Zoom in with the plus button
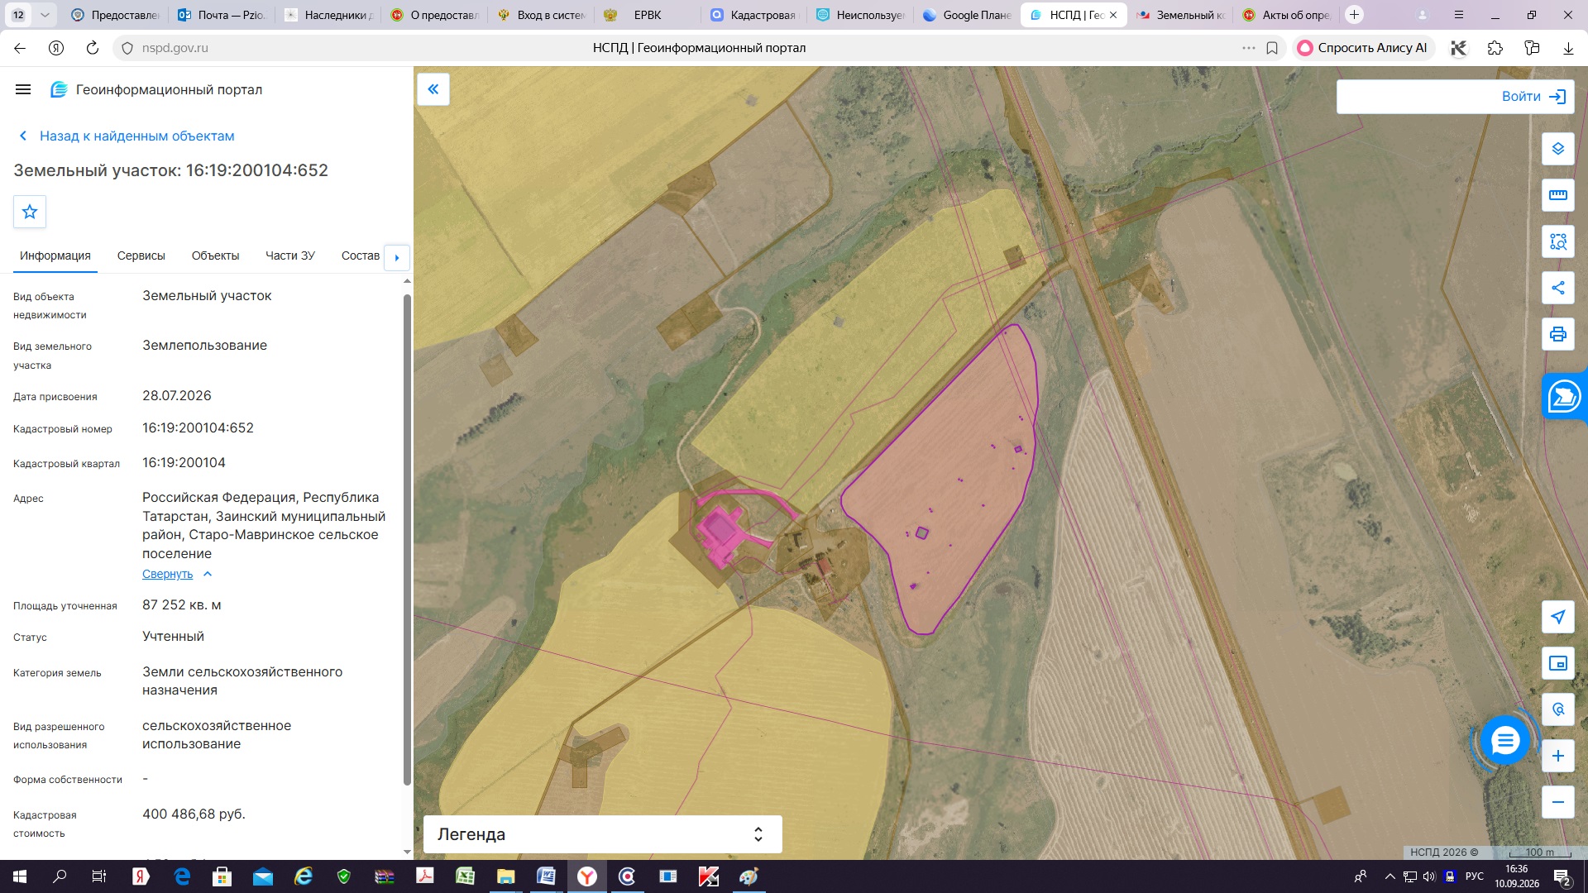Image resolution: width=1588 pixels, height=893 pixels. pos(1557,756)
